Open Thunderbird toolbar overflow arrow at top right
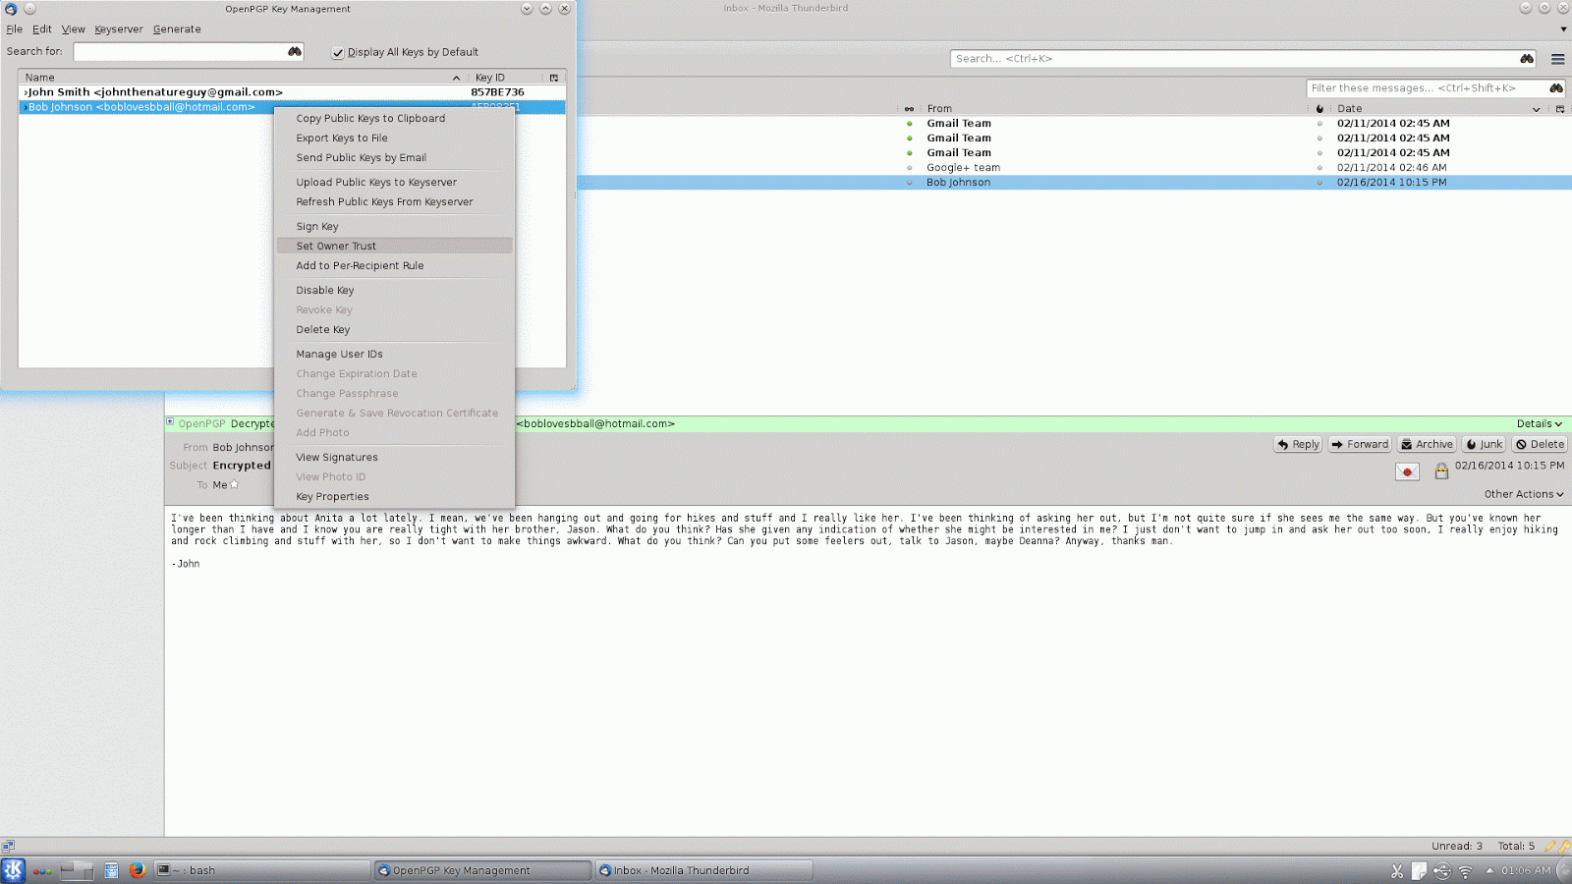The width and height of the screenshot is (1572, 884). (1563, 29)
